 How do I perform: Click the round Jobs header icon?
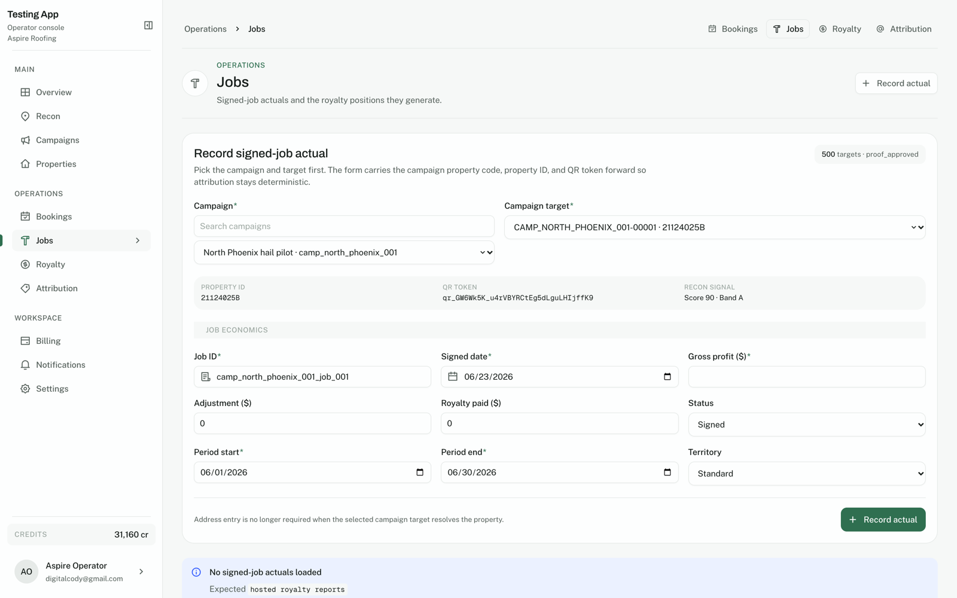[195, 83]
